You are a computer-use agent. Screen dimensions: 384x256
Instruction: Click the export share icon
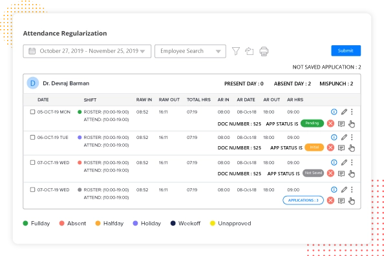[250, 51]
